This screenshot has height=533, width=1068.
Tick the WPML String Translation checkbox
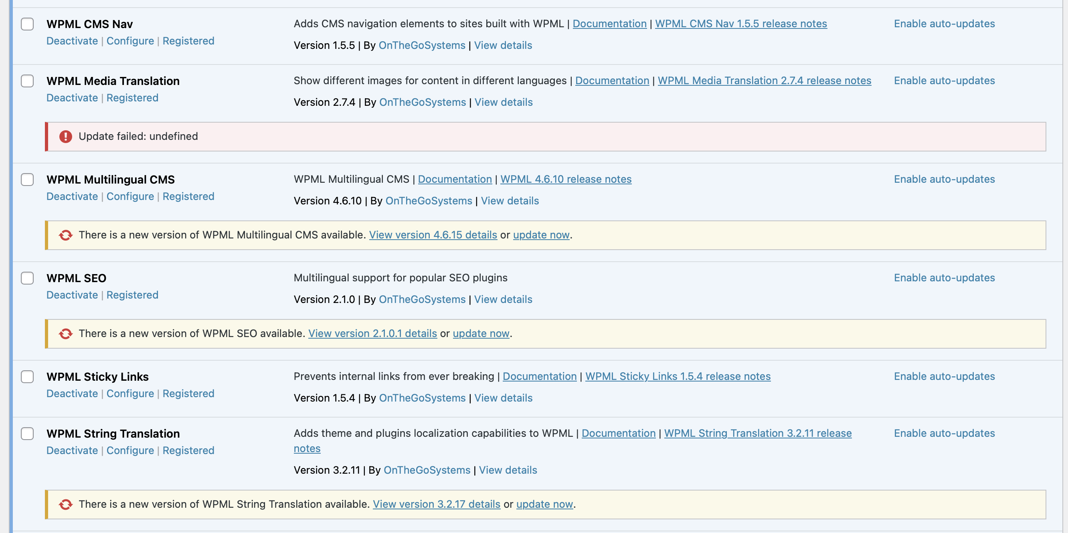click(x=27, y=434)
